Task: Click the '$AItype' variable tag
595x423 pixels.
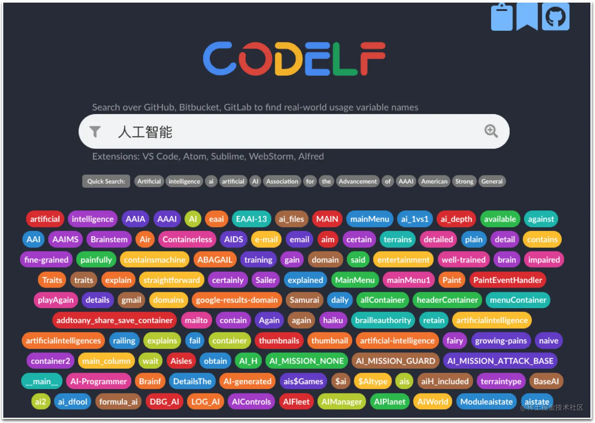Action: pos(373,382)
